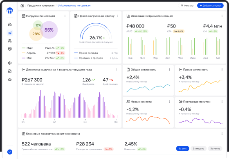Click the icon of Повторные покупки
Image resolution: width=229 pixels, height=159 pixels.
pyautogui.click(x=180, y=102)
